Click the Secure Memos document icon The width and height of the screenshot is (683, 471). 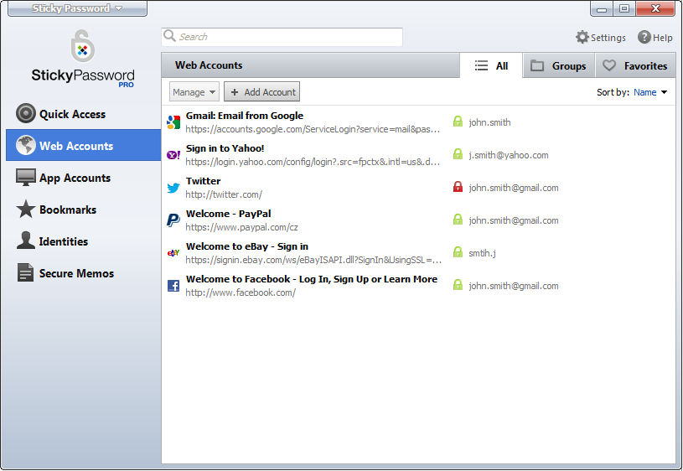tap(26, 272)
